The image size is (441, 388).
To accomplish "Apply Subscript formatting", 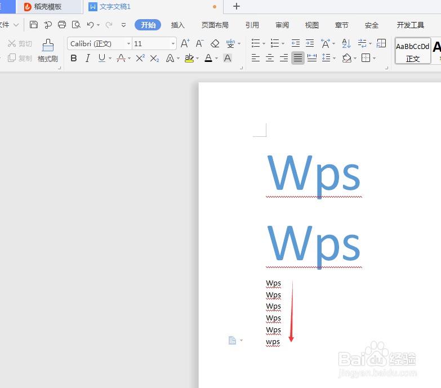I will [x=154, y=59].
